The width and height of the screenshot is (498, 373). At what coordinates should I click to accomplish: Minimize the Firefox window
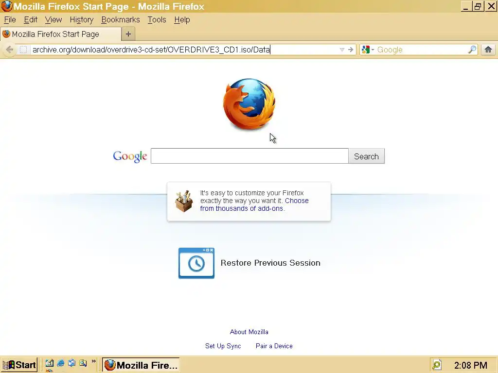coord(465,6)
